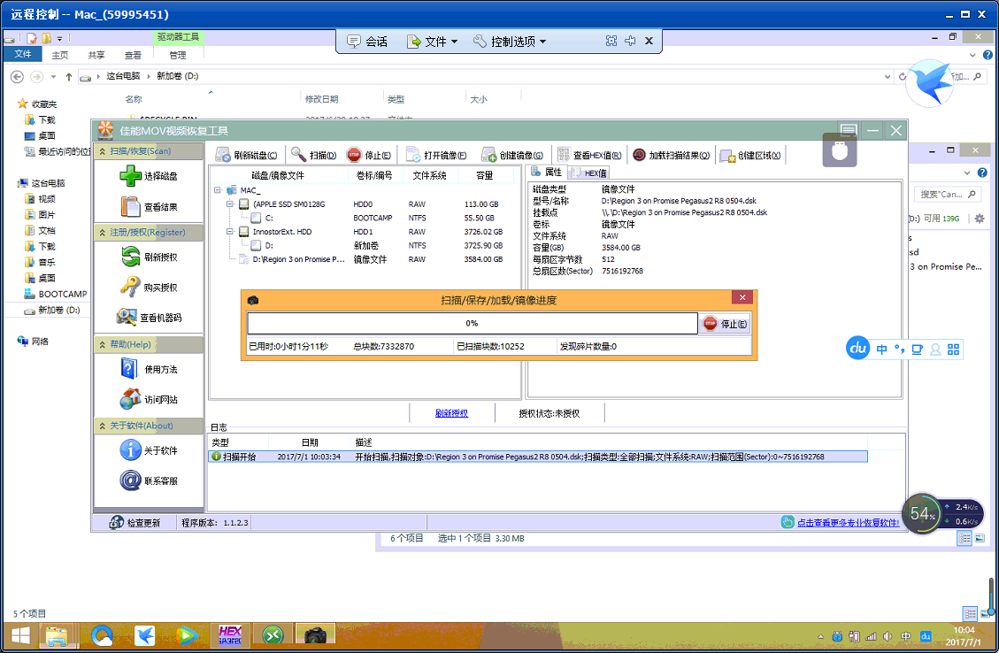Switch to the 属性 properties tab
999x653 pixels.
(x=547, y=172)
